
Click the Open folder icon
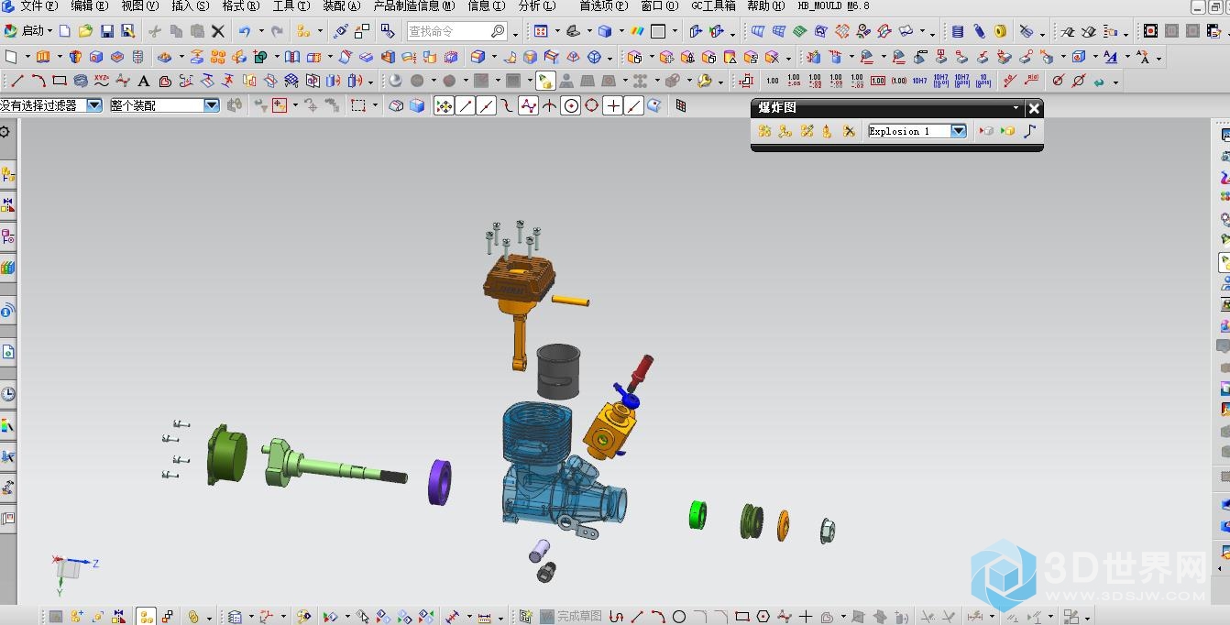[85, 31]
